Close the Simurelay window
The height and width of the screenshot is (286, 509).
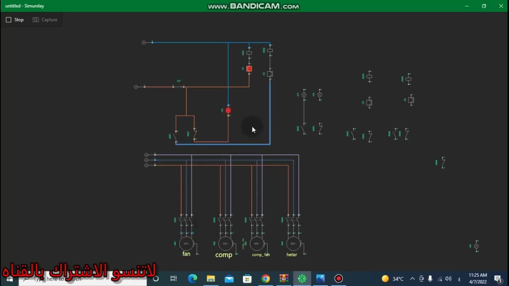tap(501, 6)
